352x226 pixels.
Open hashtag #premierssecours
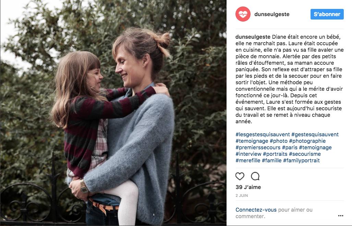coord(258,148)
